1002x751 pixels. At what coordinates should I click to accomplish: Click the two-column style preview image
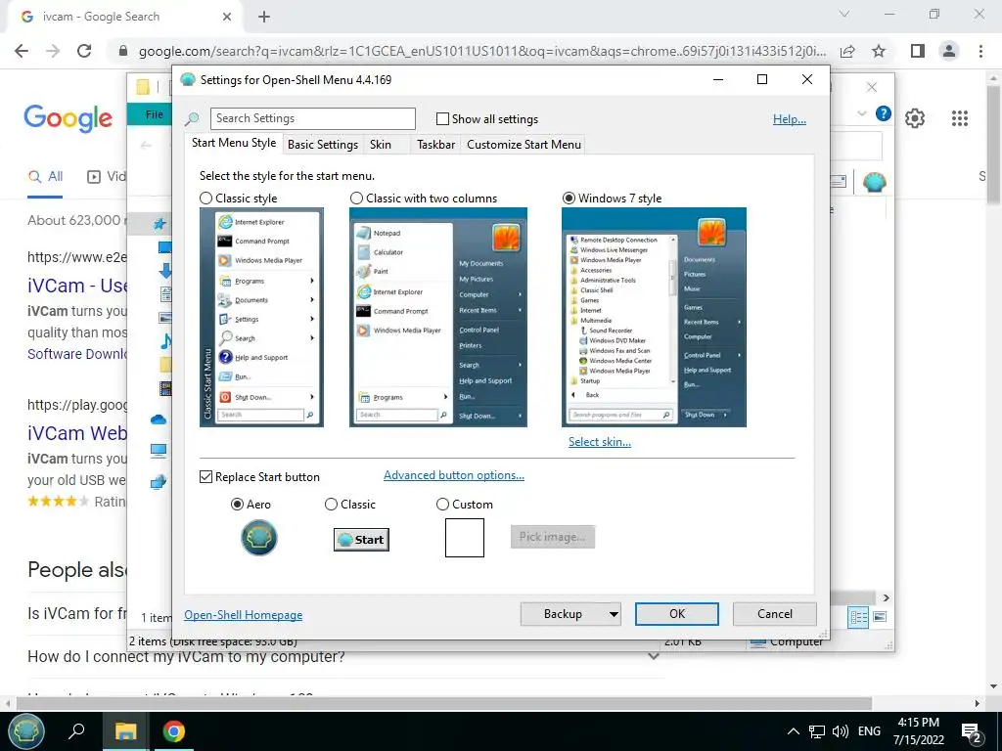pyautogui.click(x=437, y=317)
